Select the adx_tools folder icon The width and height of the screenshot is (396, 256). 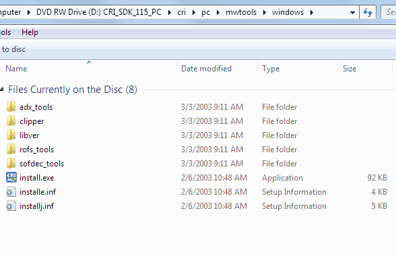pos(11,106)
